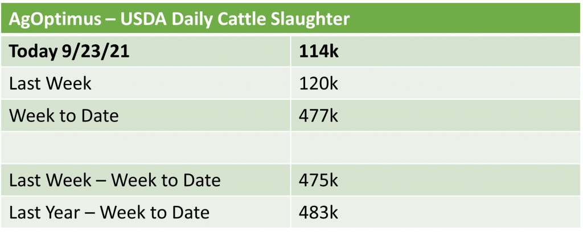The width and height of the screenshot is (583, 236).
Task: Select the Last Week row label
Action: tap(51, 83)
